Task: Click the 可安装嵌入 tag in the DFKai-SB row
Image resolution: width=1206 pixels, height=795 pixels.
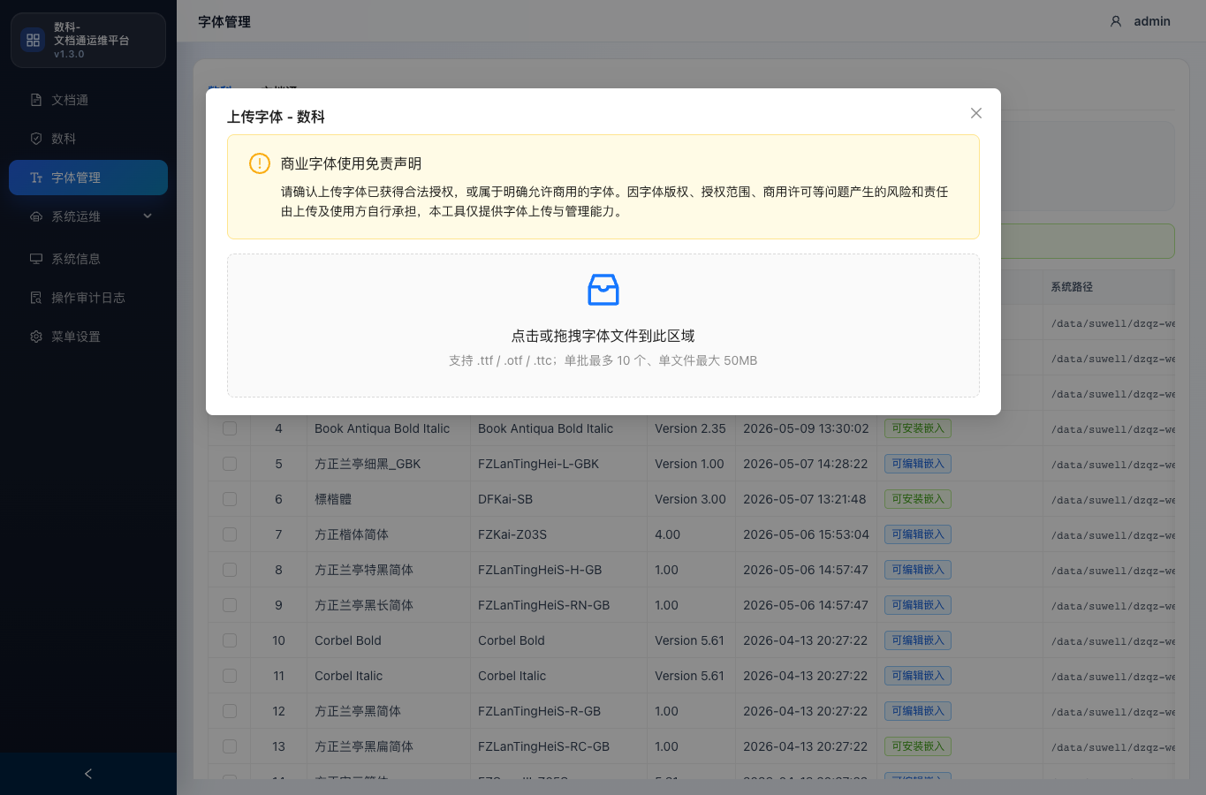Action: click(x=918, y=499)
